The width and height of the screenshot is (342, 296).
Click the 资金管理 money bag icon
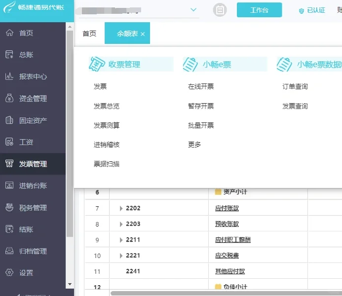coord(9,98)
